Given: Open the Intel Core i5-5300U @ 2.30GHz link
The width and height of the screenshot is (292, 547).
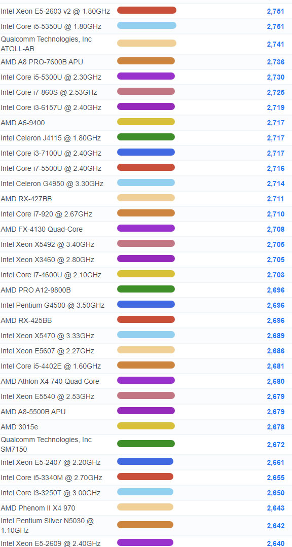Looking at the screenshot, I should pos(51,77).
